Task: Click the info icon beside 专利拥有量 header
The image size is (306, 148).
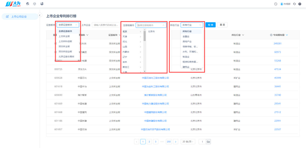Action: point(271,35)
